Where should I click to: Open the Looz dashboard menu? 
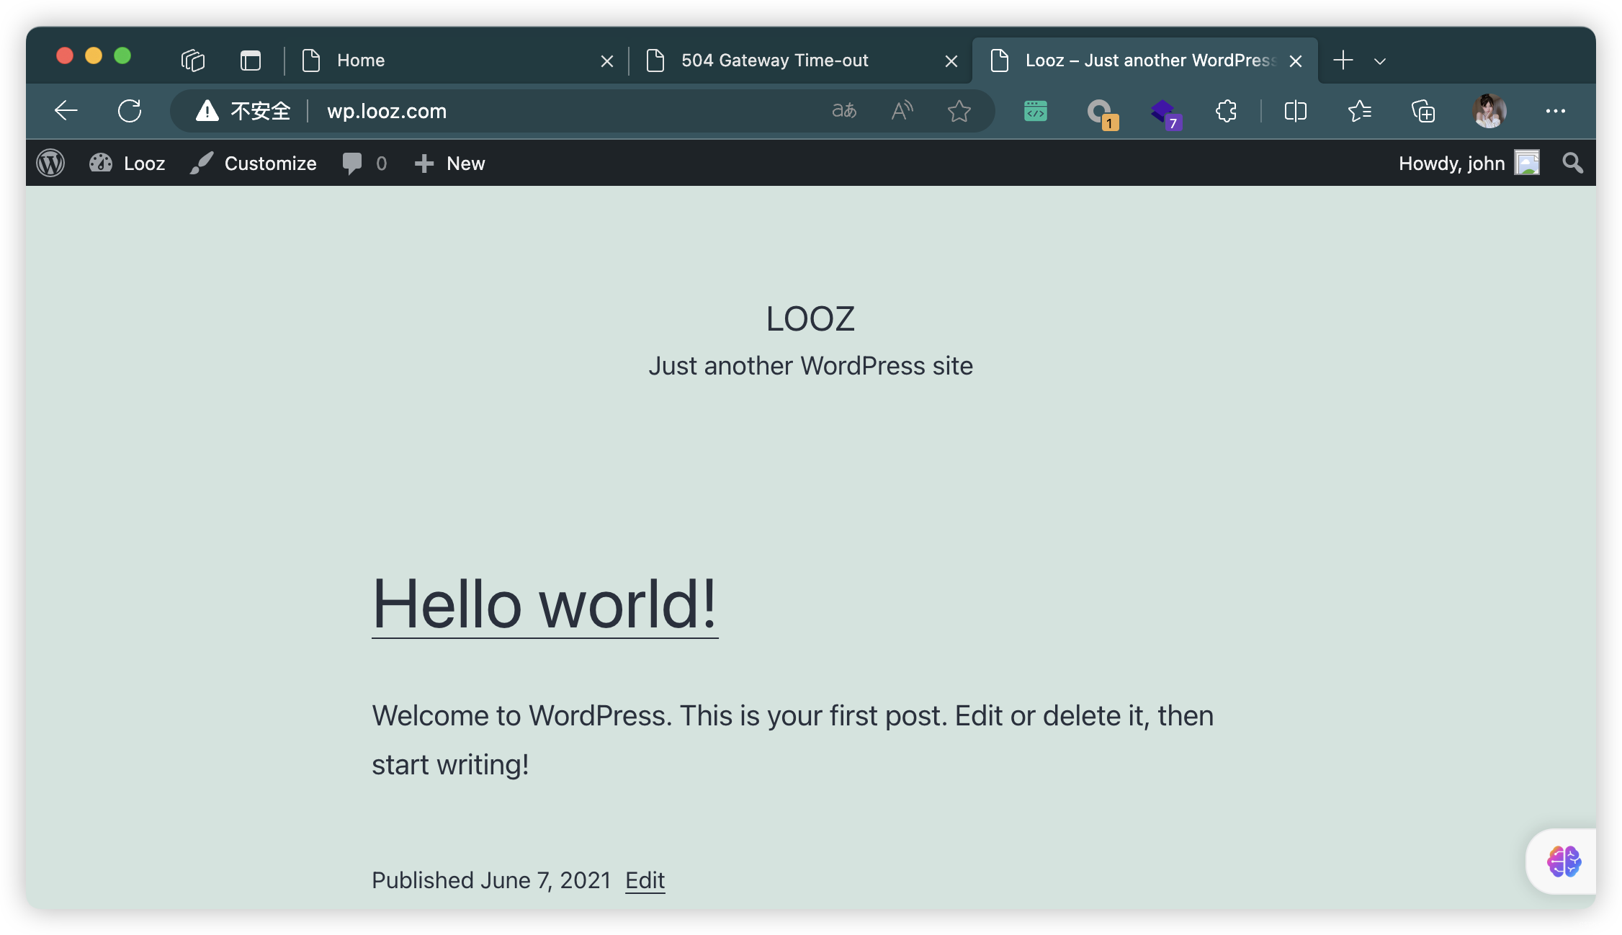(x=127, y=163)
